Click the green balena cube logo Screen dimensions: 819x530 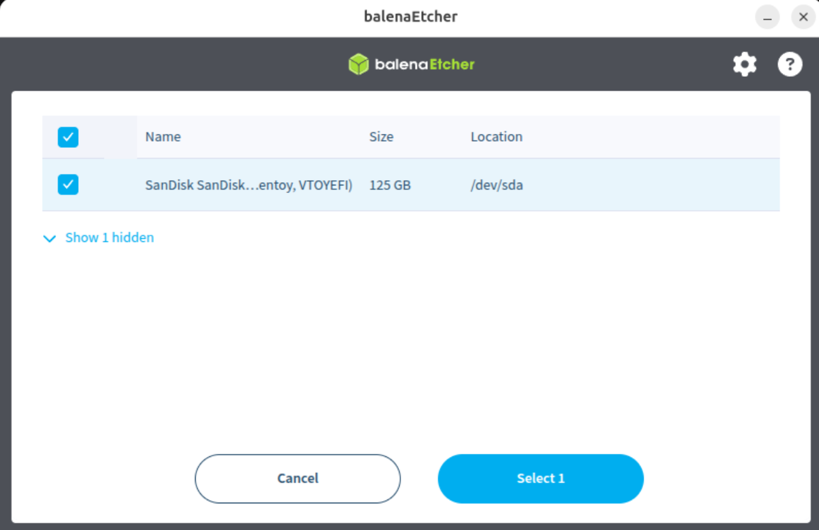pos(358,64)
